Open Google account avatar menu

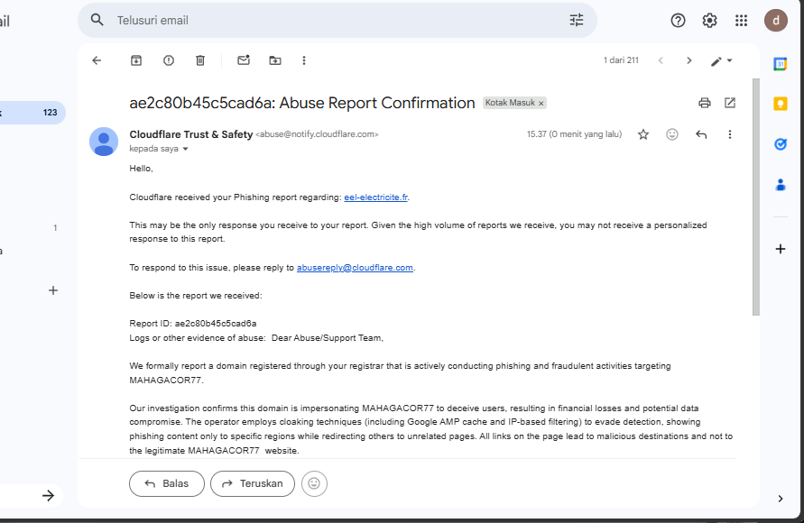click(x=776, y=21)
